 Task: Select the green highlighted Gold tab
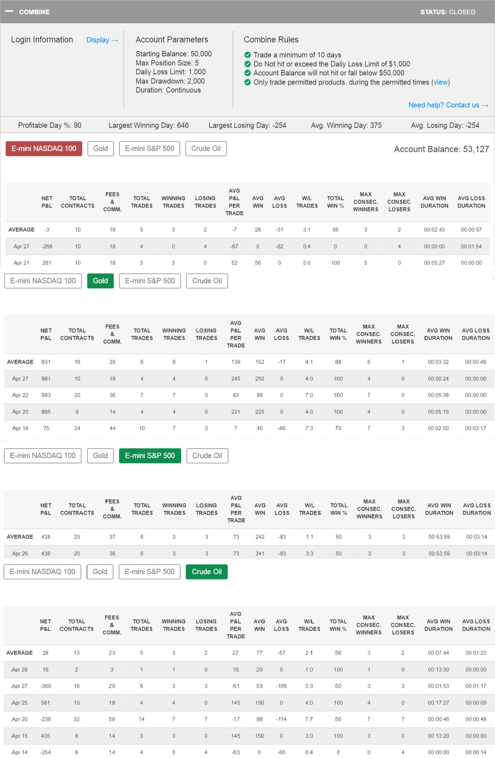[100, 281]
